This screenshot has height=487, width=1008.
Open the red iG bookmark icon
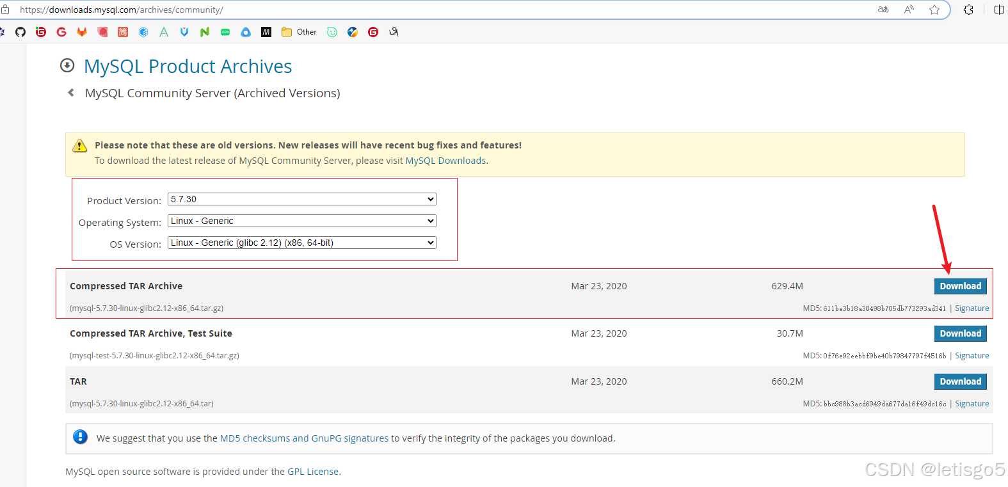[41, 32]
